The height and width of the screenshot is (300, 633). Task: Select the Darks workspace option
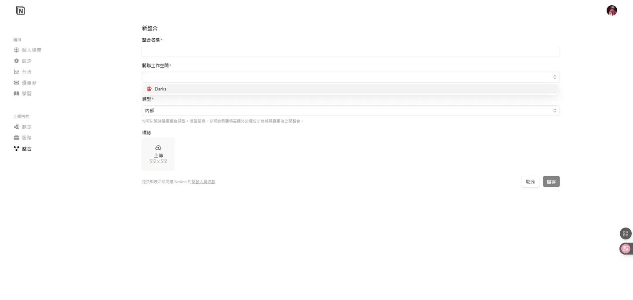350,89
